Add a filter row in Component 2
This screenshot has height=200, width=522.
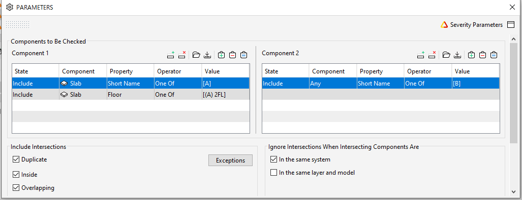tap(421, 55)
